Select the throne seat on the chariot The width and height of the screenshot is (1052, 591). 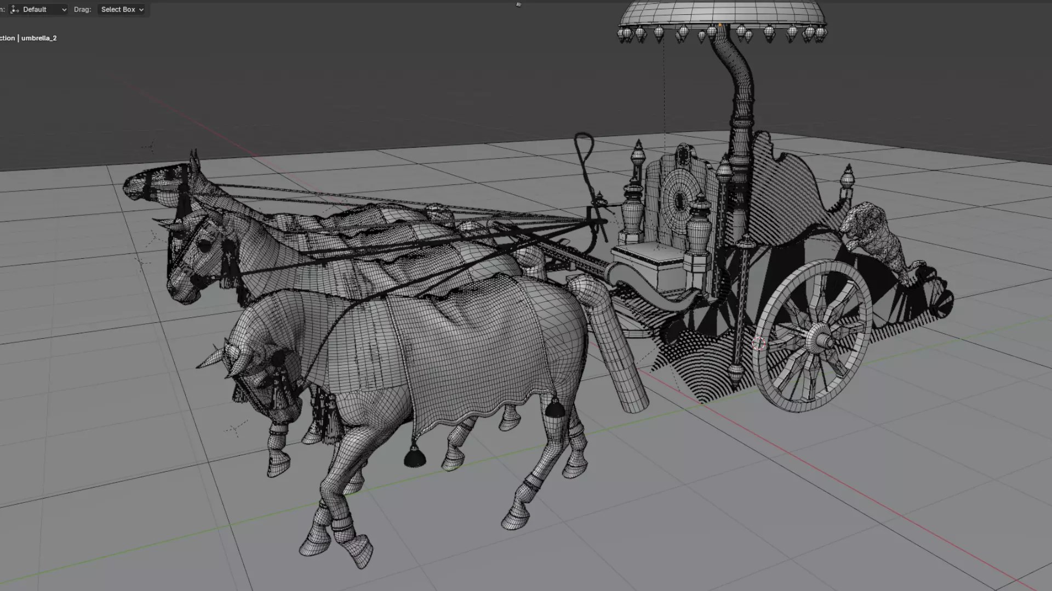pos(652,266)
